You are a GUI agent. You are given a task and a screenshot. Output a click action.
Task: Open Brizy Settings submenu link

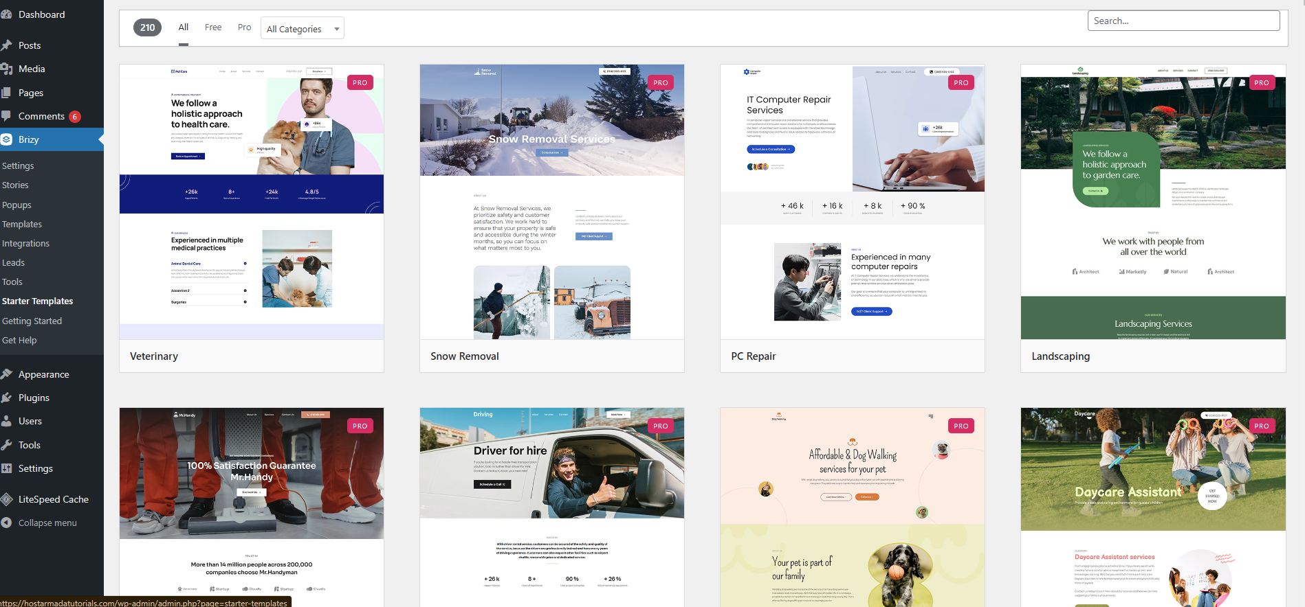(18, 166)
